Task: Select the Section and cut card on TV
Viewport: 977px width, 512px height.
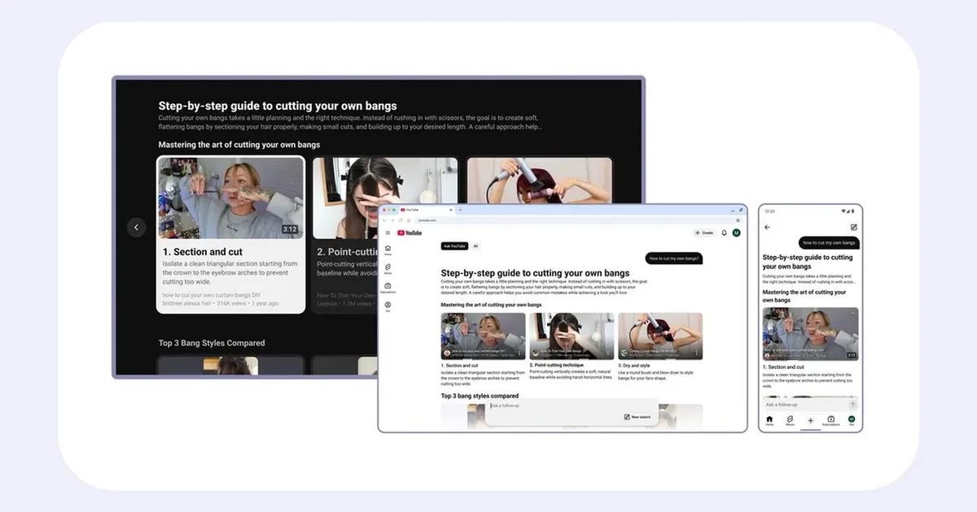Action: (230, 235)
